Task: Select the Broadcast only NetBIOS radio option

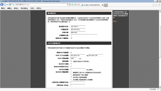Action: (71, 72)
